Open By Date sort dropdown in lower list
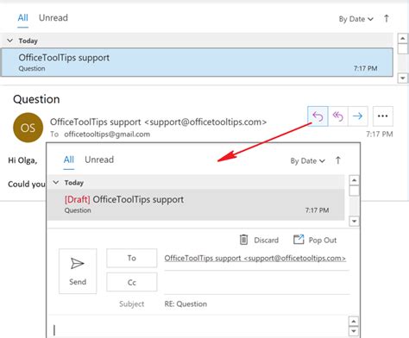Viewport: 409px width, 338px height. [x=308, y=161]
